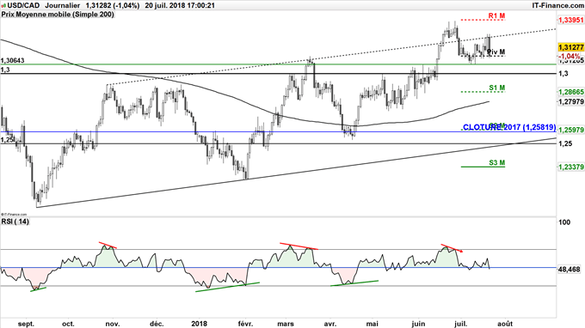Click the RSI scale value 100
Image resolution: width=585 pixels, height=328 pixels.
click(x=565, y=222)
